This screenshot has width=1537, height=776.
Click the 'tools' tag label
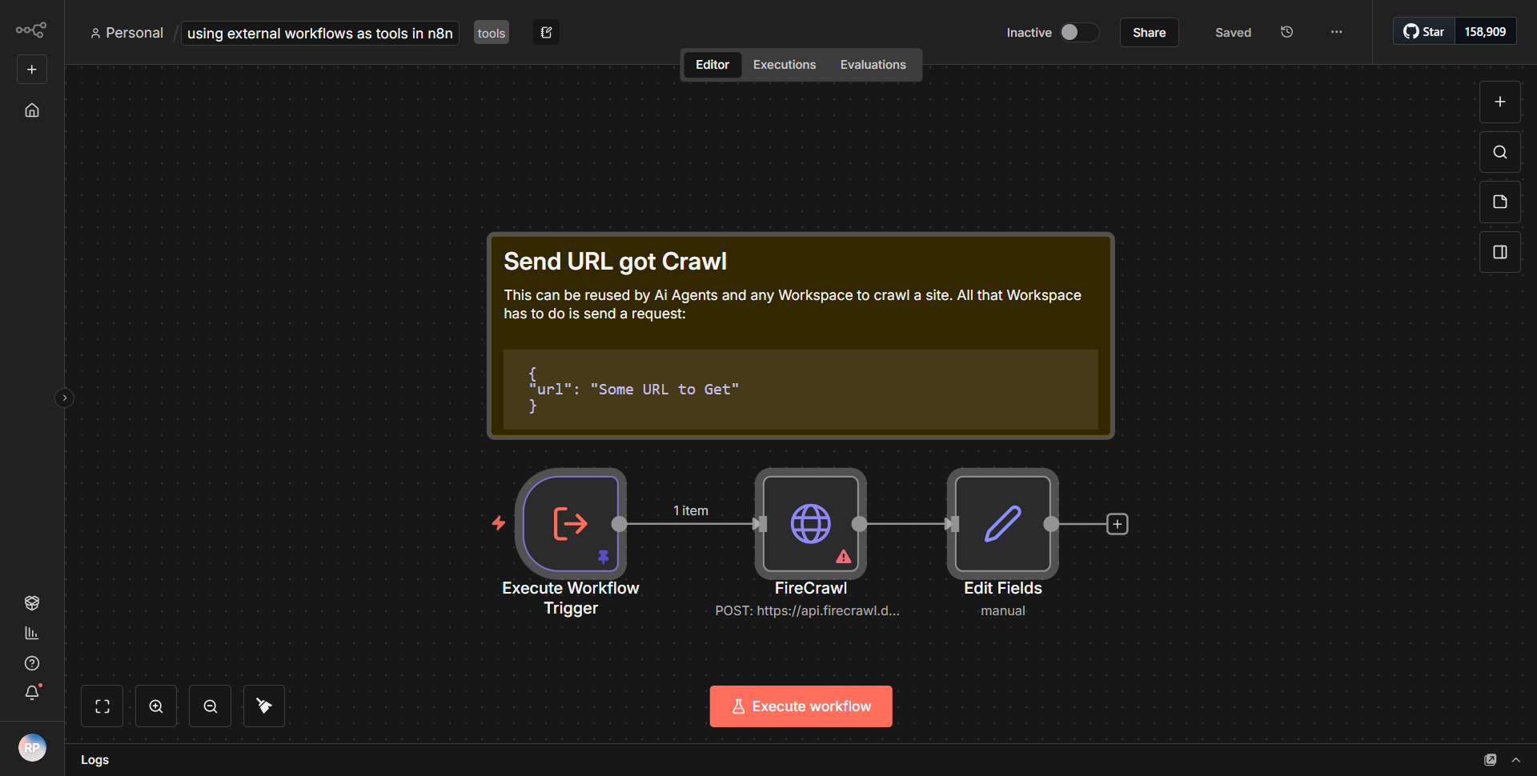coord(492,33)
